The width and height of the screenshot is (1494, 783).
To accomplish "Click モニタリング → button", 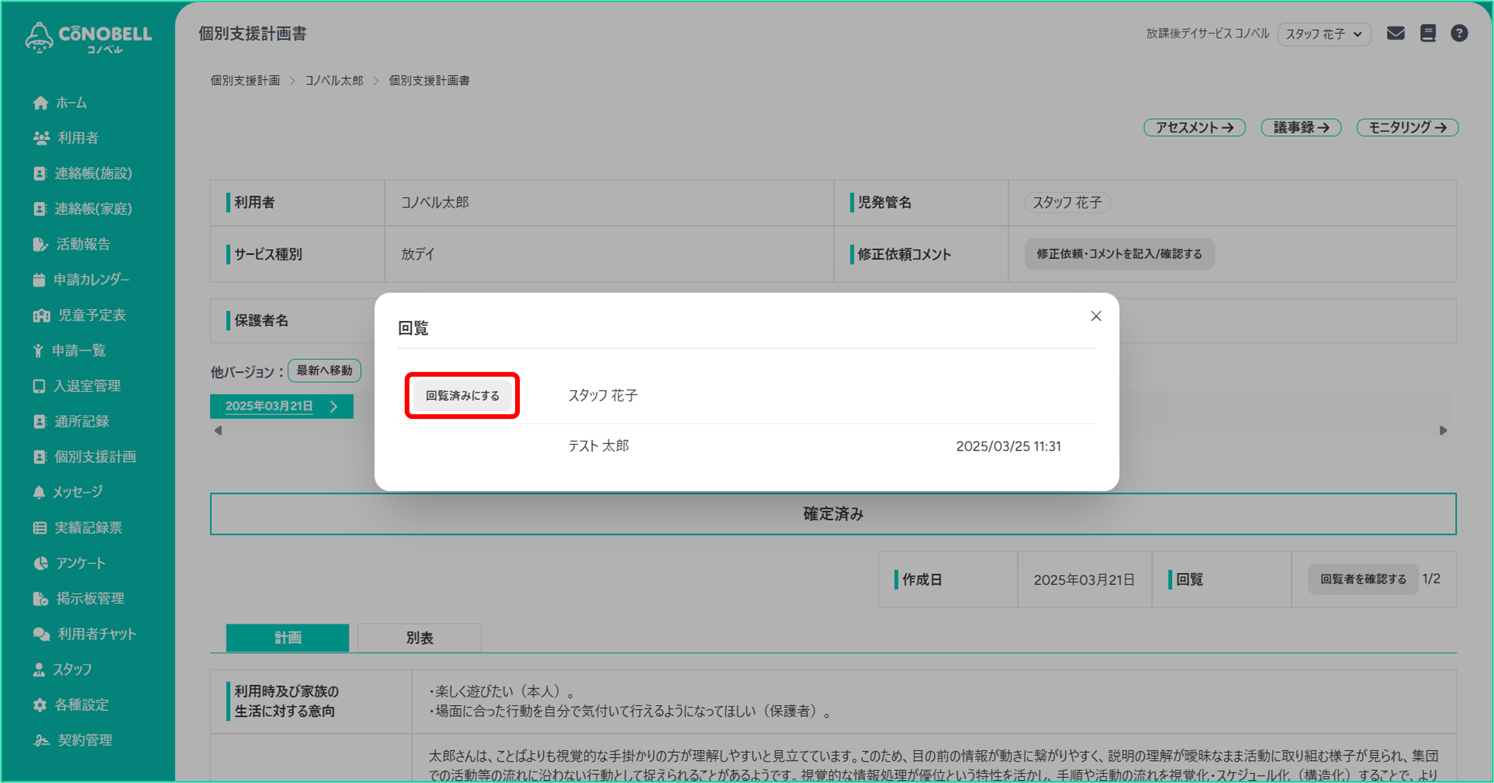I will coord(1407,127).
